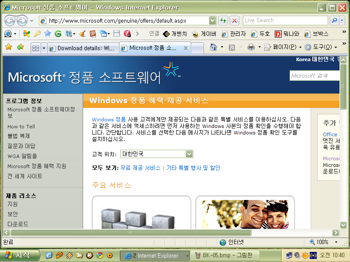Click the Home page house icon

(213, 47)
